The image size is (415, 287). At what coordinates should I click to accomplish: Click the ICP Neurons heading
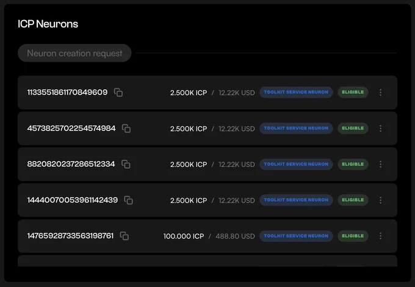pos(48,24)
